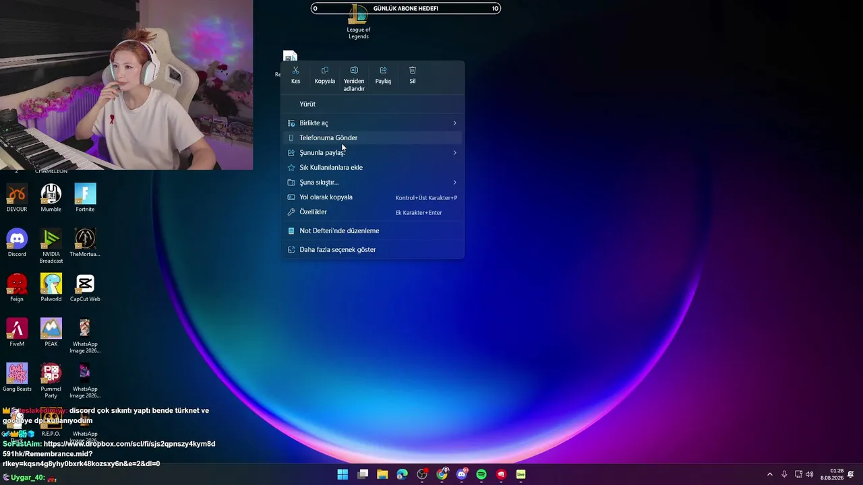Viewport: 863px width, 485px height.
Task: Open the Dropbox link in chat
Action: pyautogui.click(x=109, y=453)
